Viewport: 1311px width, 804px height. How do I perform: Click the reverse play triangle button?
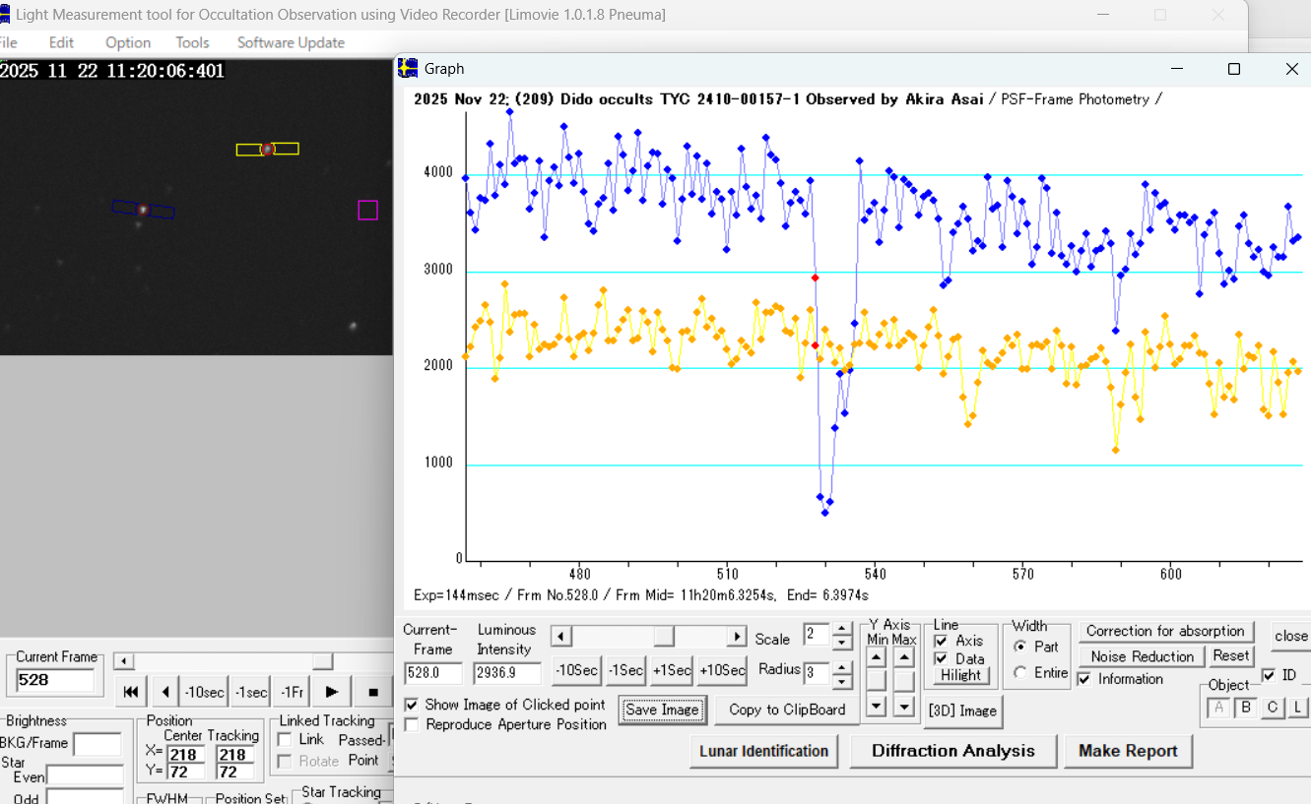165,692
